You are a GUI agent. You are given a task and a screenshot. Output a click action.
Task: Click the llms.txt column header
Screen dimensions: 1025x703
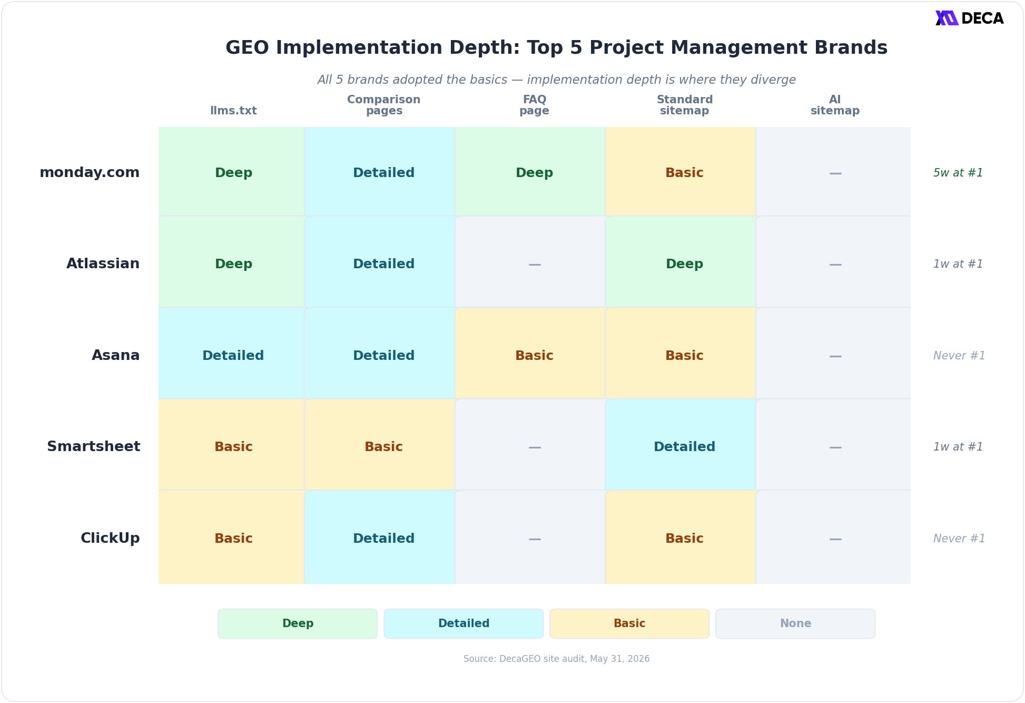coord(233,111)
